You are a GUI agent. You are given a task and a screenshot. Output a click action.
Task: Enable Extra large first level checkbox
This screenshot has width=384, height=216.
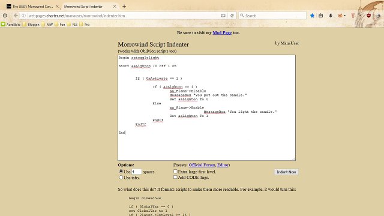coord(175,172)
